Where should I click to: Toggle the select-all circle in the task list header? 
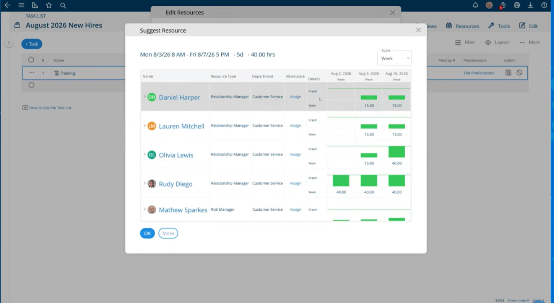point(31,60)
